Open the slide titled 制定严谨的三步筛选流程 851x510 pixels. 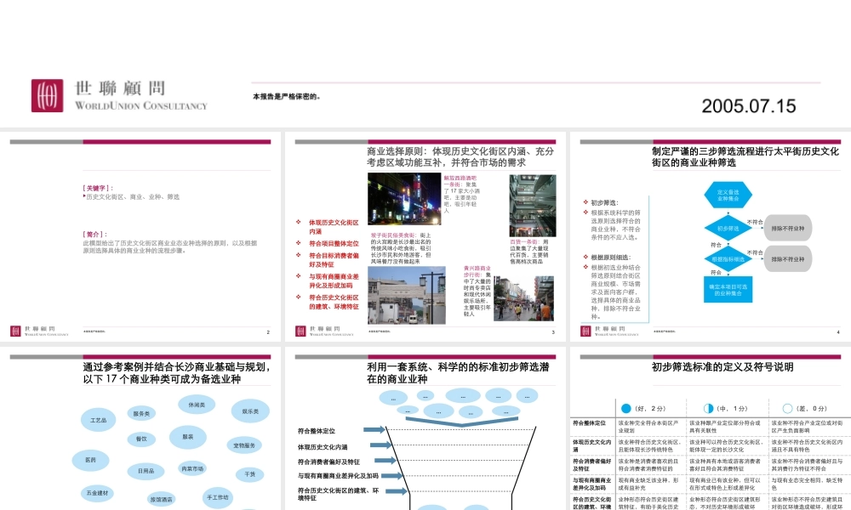click(711, 236)
